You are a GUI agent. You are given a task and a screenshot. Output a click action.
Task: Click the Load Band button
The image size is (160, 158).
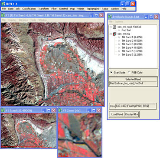(117, 114)
